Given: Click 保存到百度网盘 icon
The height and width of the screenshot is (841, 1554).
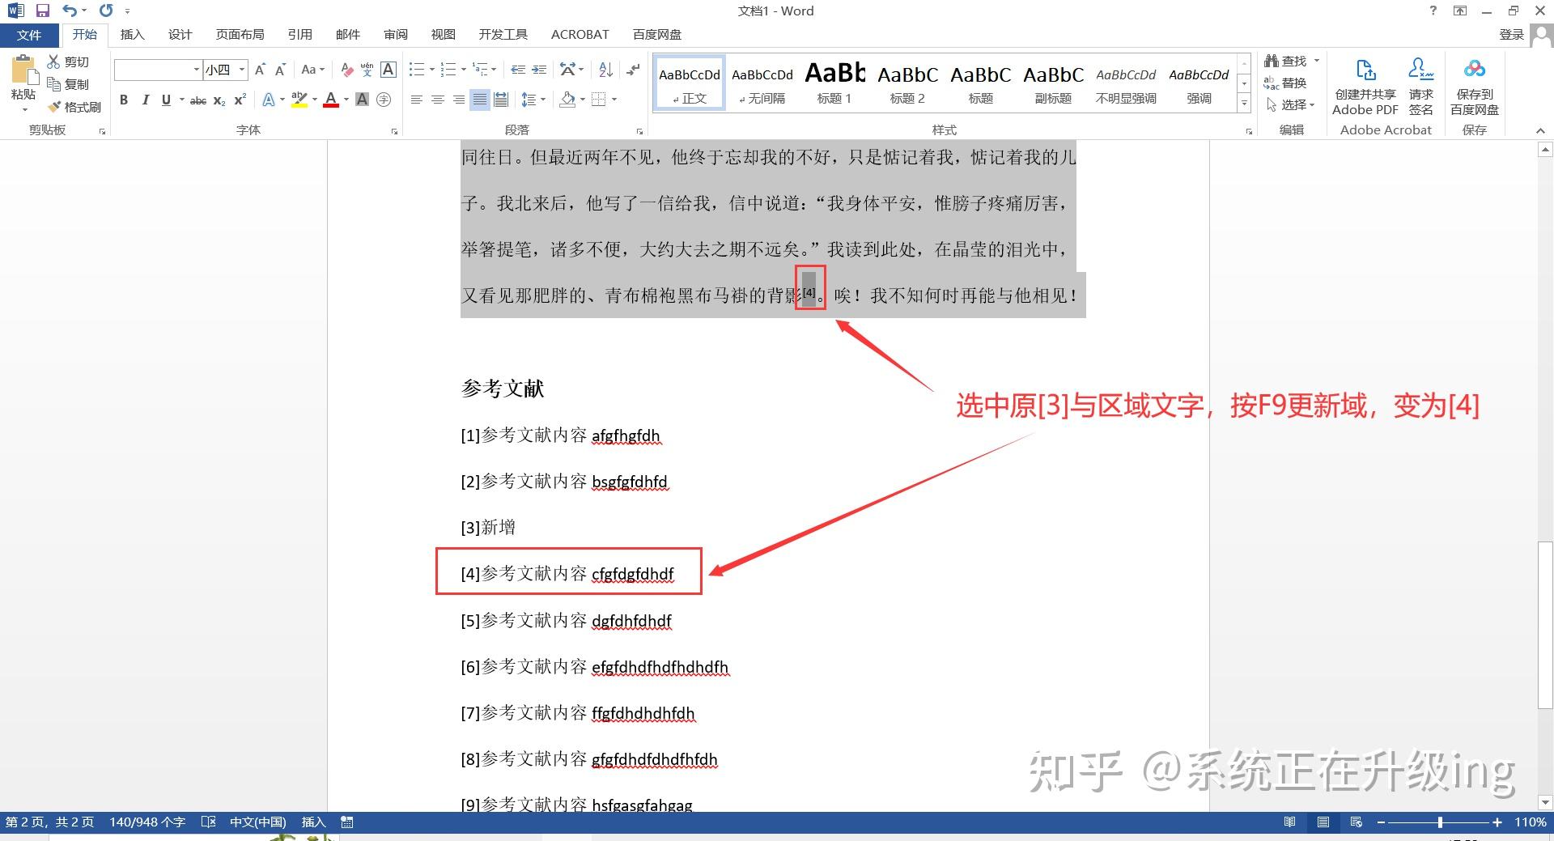Looking at the screenshot, I should 1474,85.
